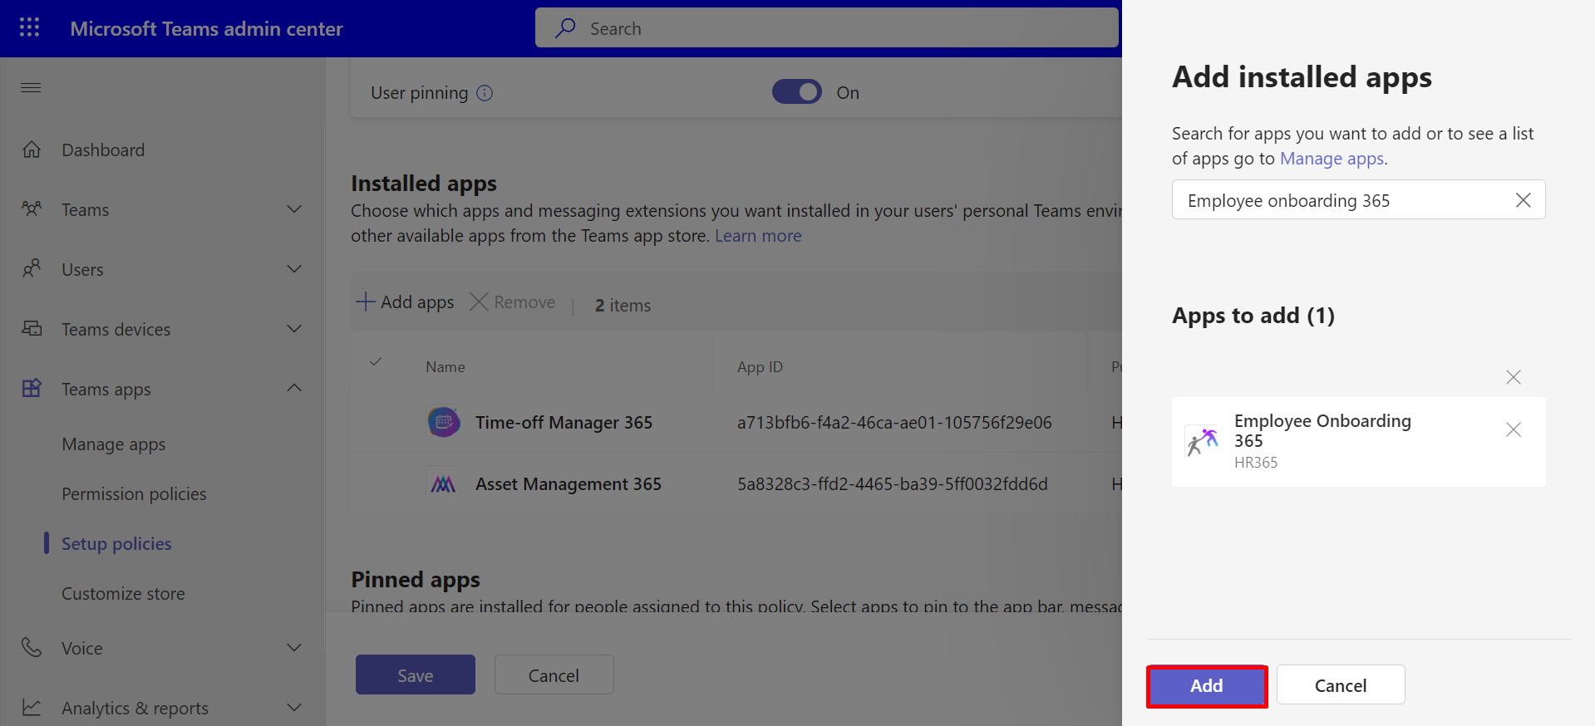Open the Learn more link
Image resolution: width=1595 pixels, height=726 pixels.
coord(758,236)
